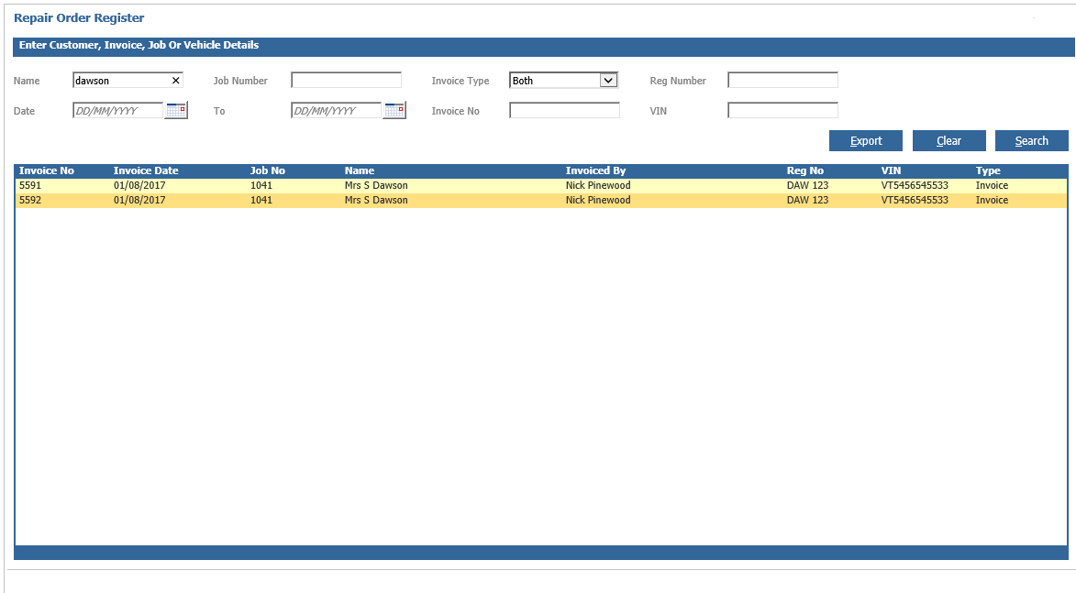Sort by the Reg No column header
The width and height of the screenshot is (1076, 593).
tap(805, 170)
